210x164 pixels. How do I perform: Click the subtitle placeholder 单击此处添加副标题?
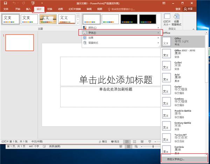[116, 89]
